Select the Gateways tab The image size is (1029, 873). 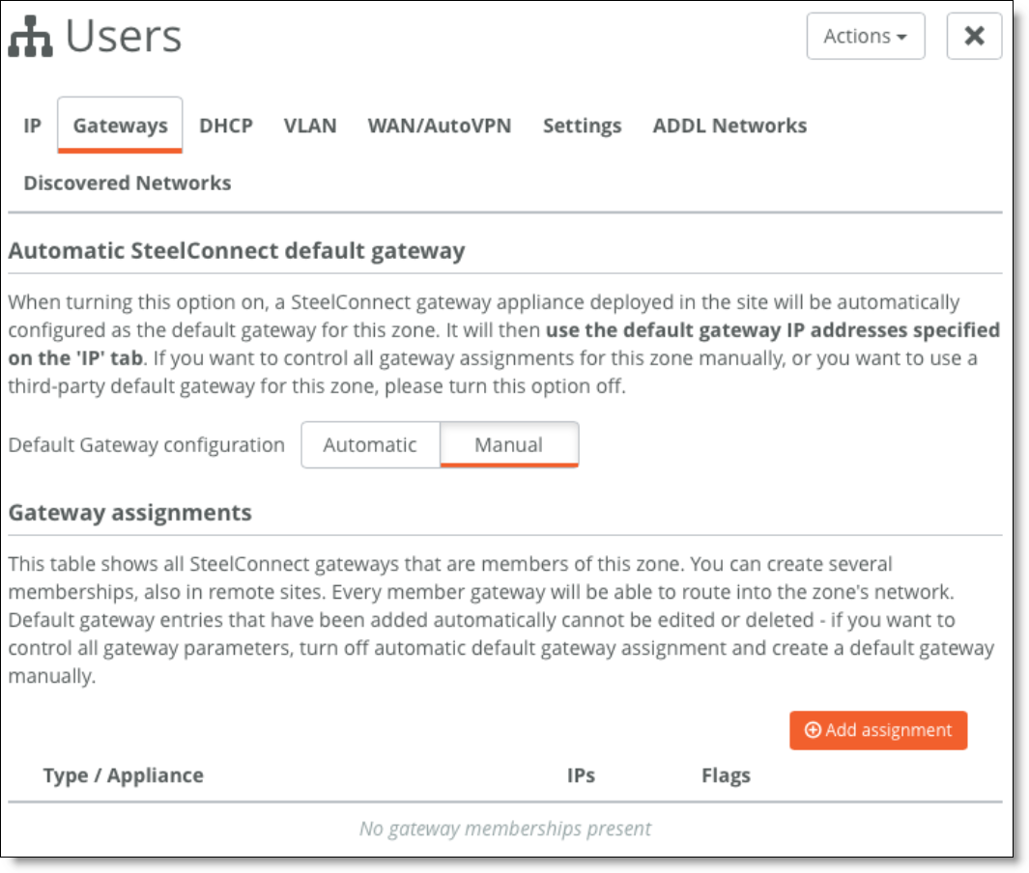[120, 126]
